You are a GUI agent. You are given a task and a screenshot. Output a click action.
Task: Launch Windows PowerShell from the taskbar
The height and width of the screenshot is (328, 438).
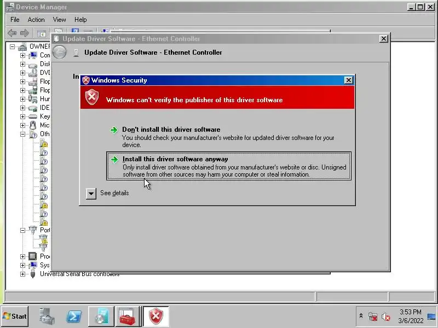74,317
